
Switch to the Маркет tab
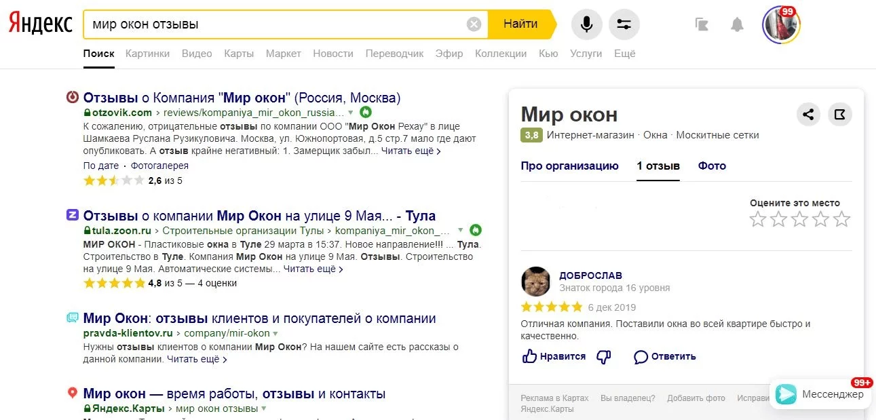click(284, 54)
